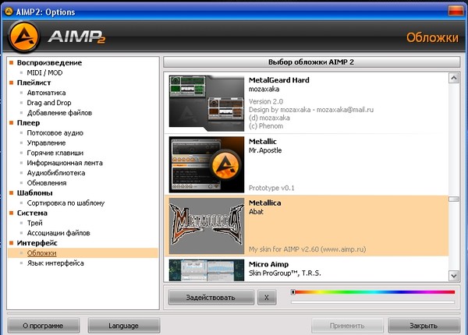468x335 pixels.
Task: Open Язык интерфейса settings
Action: pos(55,263)
